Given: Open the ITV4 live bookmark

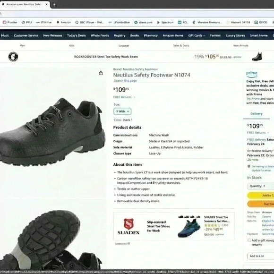Looking at the screenshot, I should click(x=43, y=22).
